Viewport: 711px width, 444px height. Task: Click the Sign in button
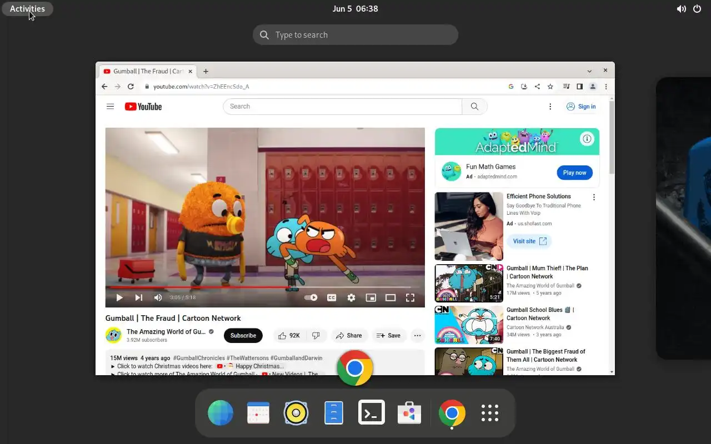click(x=581, y=107)
